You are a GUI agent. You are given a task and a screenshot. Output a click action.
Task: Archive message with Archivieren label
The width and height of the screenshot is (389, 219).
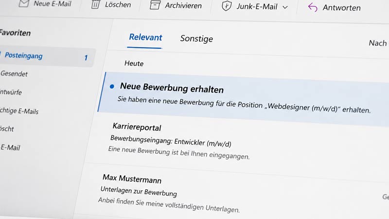pyautogui.click(x=183, y=5)
